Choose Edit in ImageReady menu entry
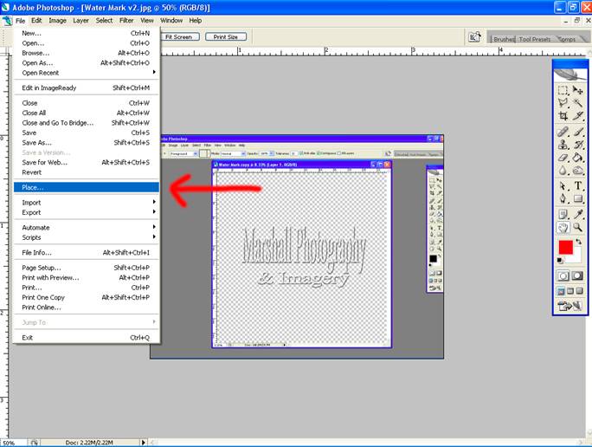 tap(86, 87)
